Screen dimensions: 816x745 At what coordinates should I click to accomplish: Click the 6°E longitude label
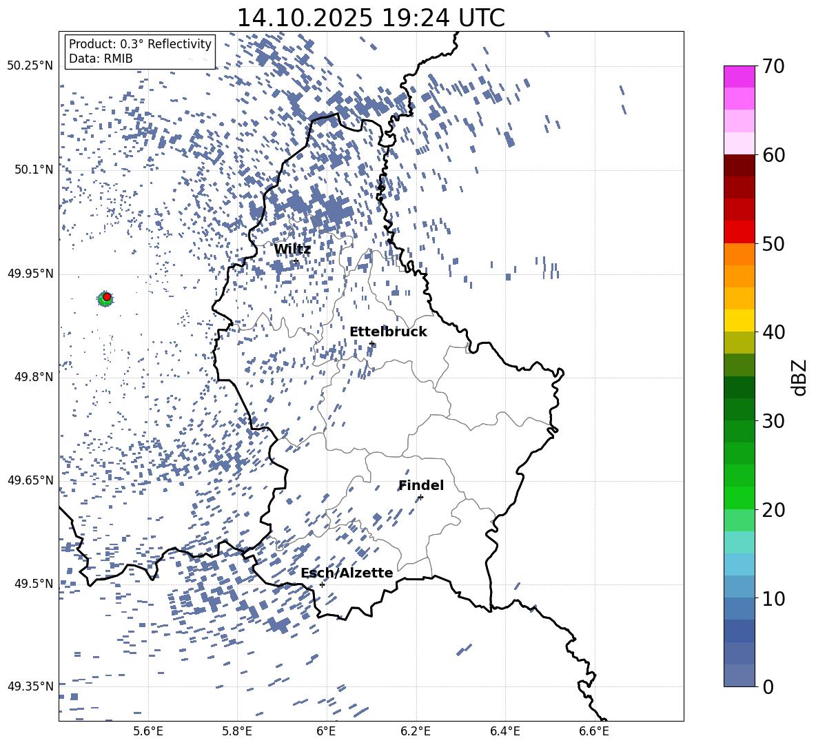point(326,731)
